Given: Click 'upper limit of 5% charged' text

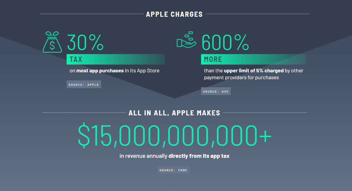Looking at the screenshot, I should click(x=254, y=71).
